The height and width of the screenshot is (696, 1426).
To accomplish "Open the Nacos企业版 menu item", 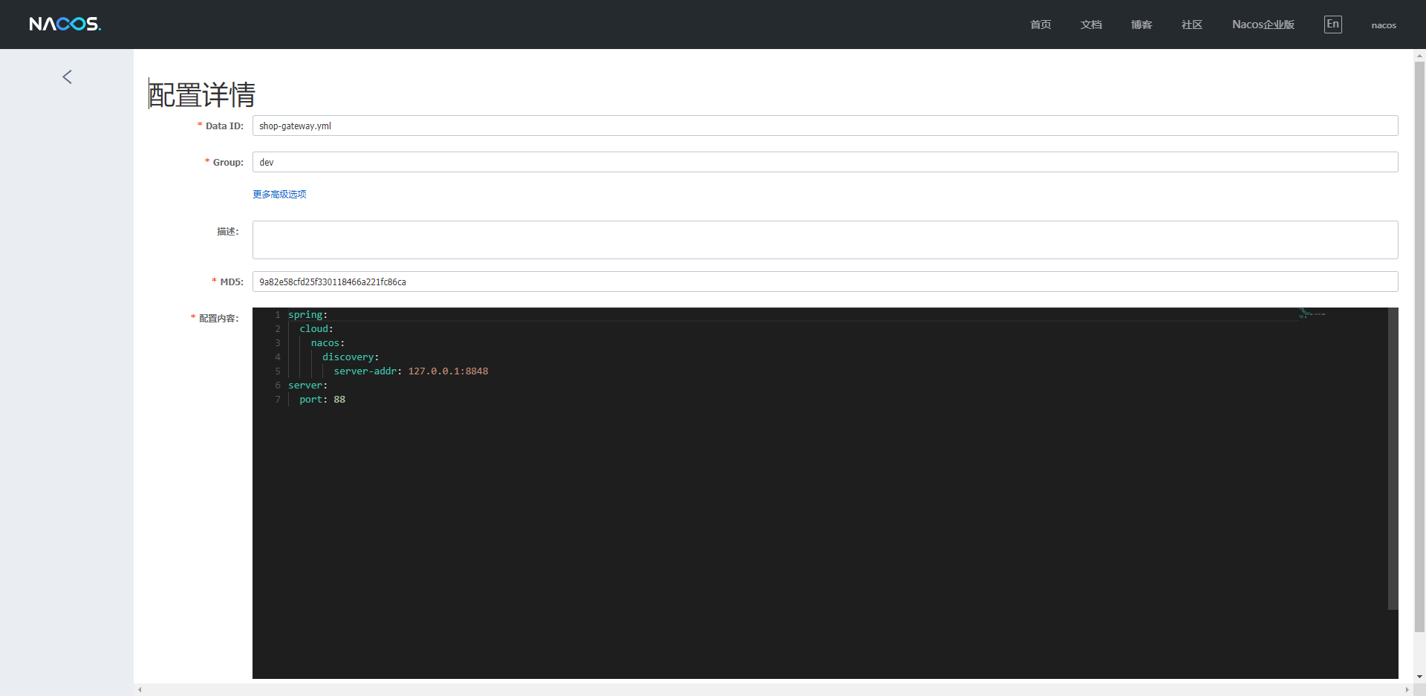I will point(1263,25).
